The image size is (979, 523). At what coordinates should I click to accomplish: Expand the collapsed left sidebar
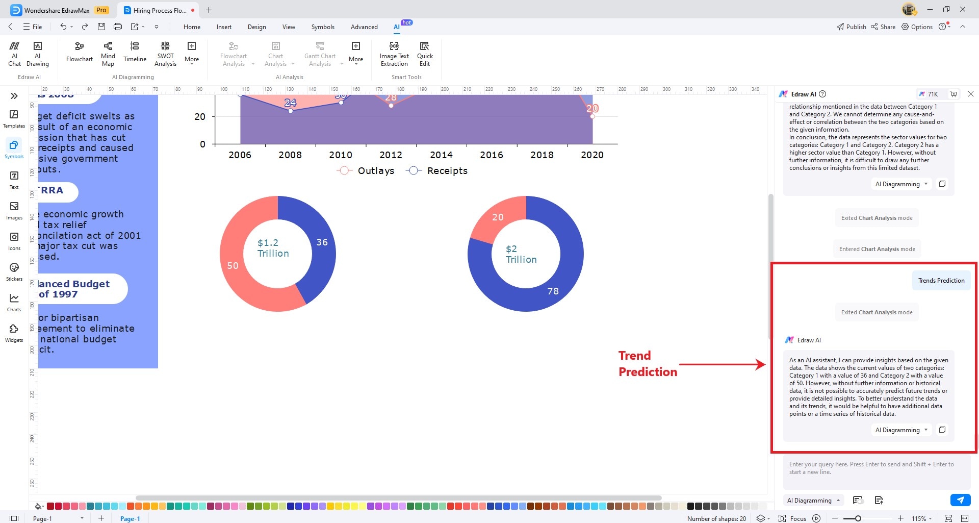coord(14,96)
